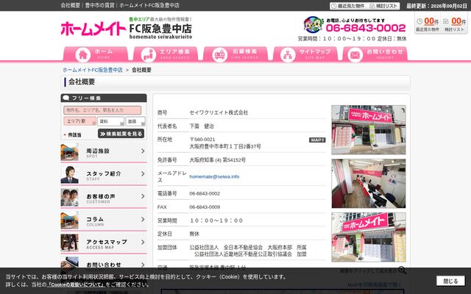Viewport: 471px width, 294px height.
Task: Click the staff member thumbnail image
Action: (x=69, y=175)
